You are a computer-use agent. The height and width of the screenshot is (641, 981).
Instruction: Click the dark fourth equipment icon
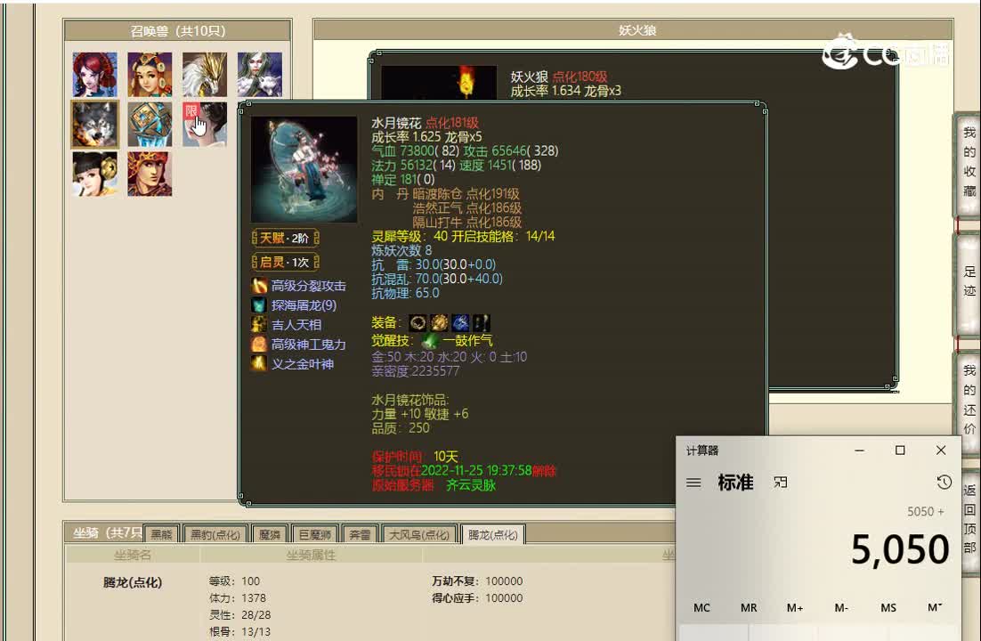tap(481, 322)
